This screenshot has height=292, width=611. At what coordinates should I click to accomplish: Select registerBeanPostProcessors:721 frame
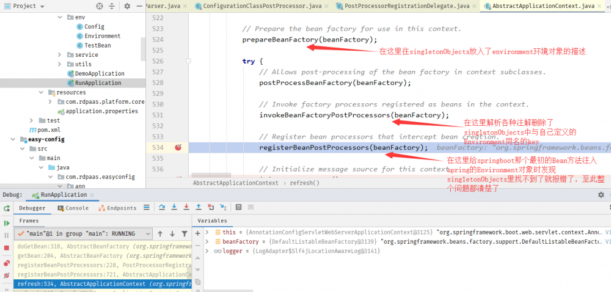(x=103, y=274)
